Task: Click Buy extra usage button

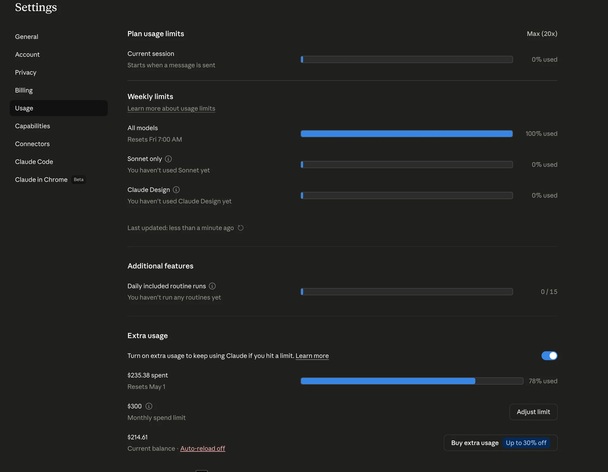Action: coord(475,443)
